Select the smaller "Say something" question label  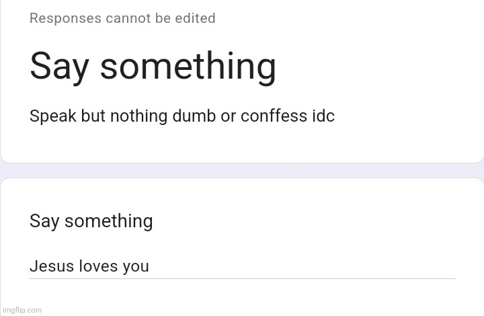(x=91, y=221)
